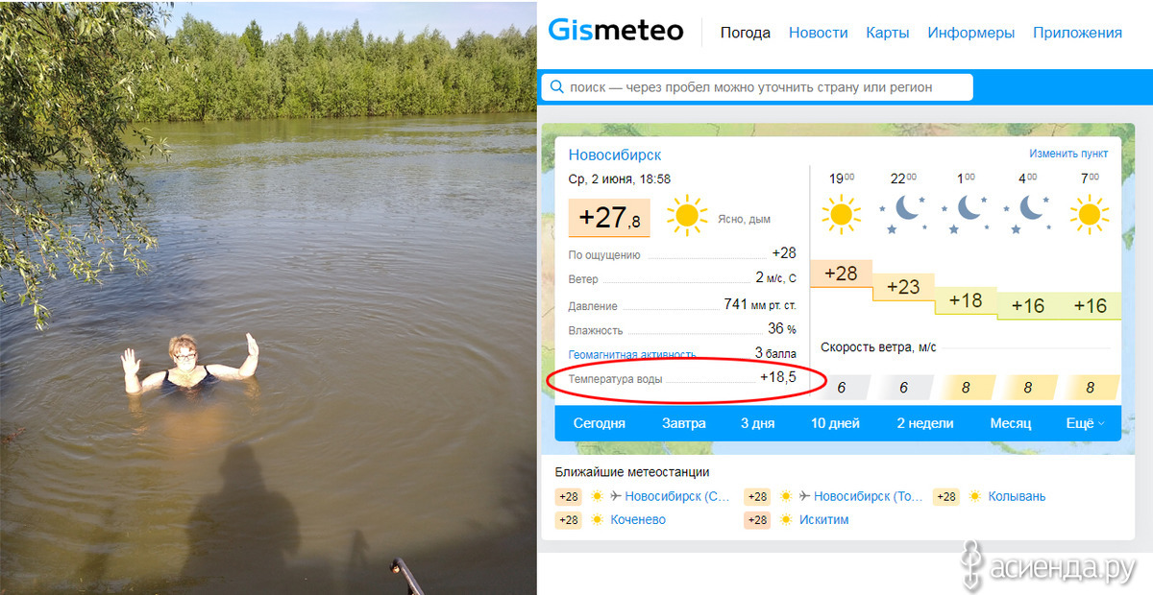Expand the Ещё dropdown menu
The width and height of the screenshot is (1153, 595).
point(1085,423)
